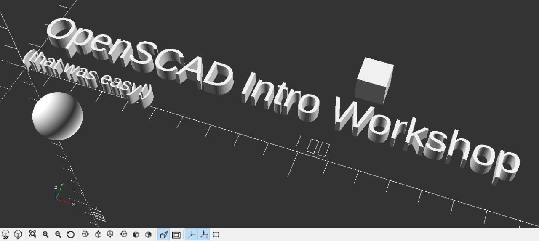
Task: Switch to the Top view icon
Action: click(x=98, y=235)
